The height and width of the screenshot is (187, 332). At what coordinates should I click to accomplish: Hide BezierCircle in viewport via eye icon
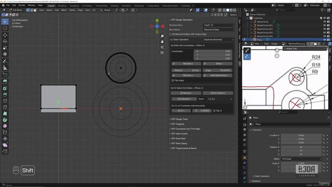(x=324, y=22)
